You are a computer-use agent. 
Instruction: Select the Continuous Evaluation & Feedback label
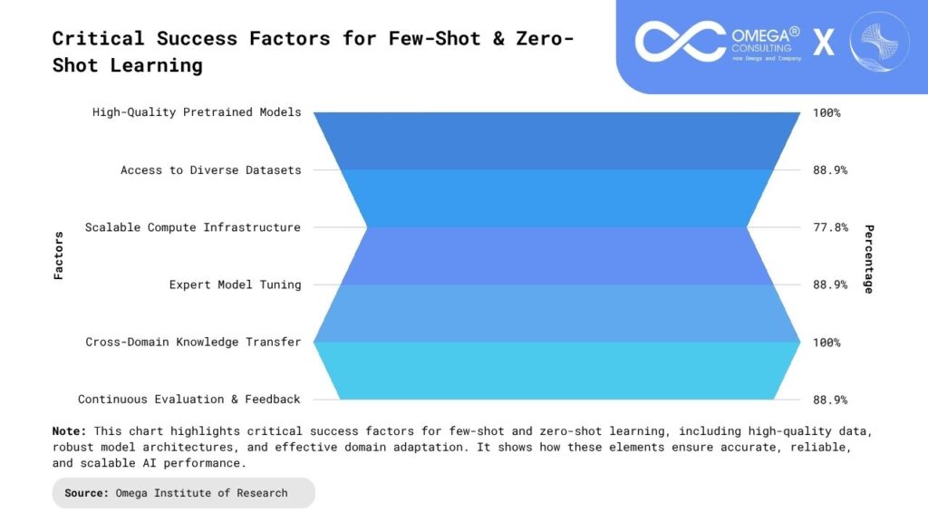tap(188, 399)
